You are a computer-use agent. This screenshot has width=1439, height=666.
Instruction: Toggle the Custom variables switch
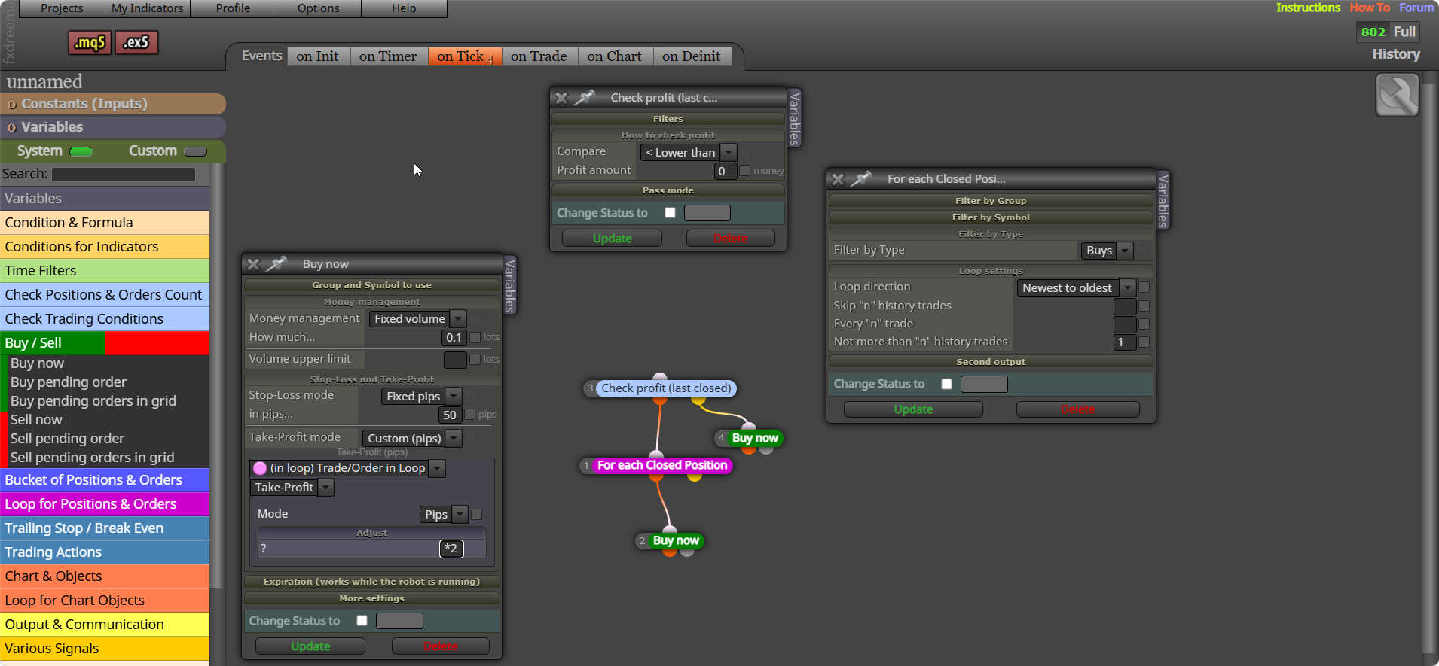click(195, 151)
